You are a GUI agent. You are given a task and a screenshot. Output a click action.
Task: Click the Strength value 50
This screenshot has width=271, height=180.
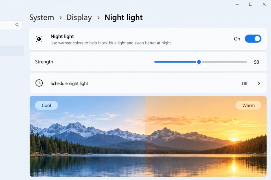point(257,62)
